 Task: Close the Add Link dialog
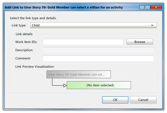click(156, 7)
